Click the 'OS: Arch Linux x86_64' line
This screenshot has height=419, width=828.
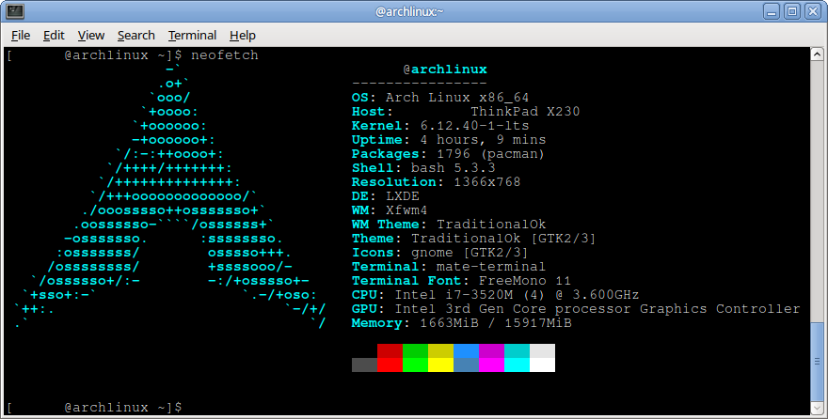point(440,98)
